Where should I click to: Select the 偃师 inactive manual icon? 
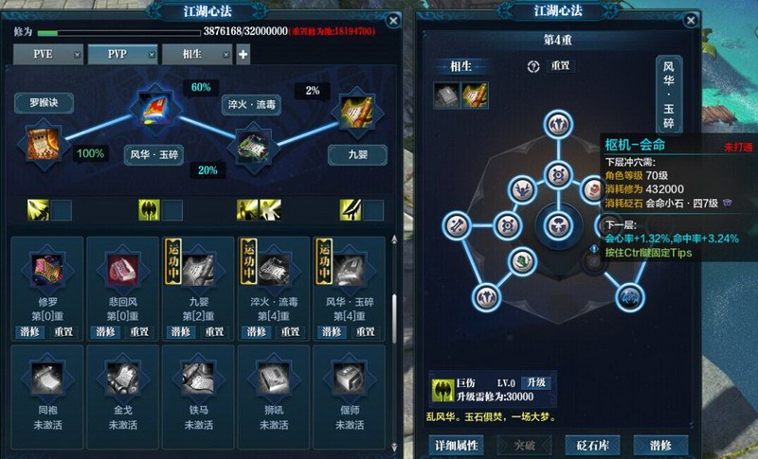[349, 378]
